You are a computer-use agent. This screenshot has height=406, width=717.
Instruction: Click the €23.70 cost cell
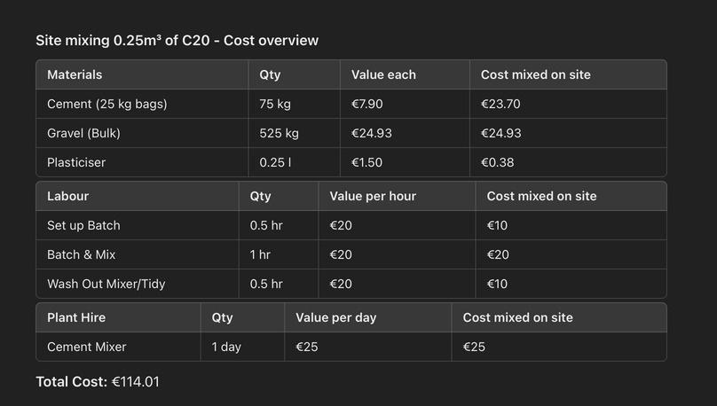coord(500,104)
